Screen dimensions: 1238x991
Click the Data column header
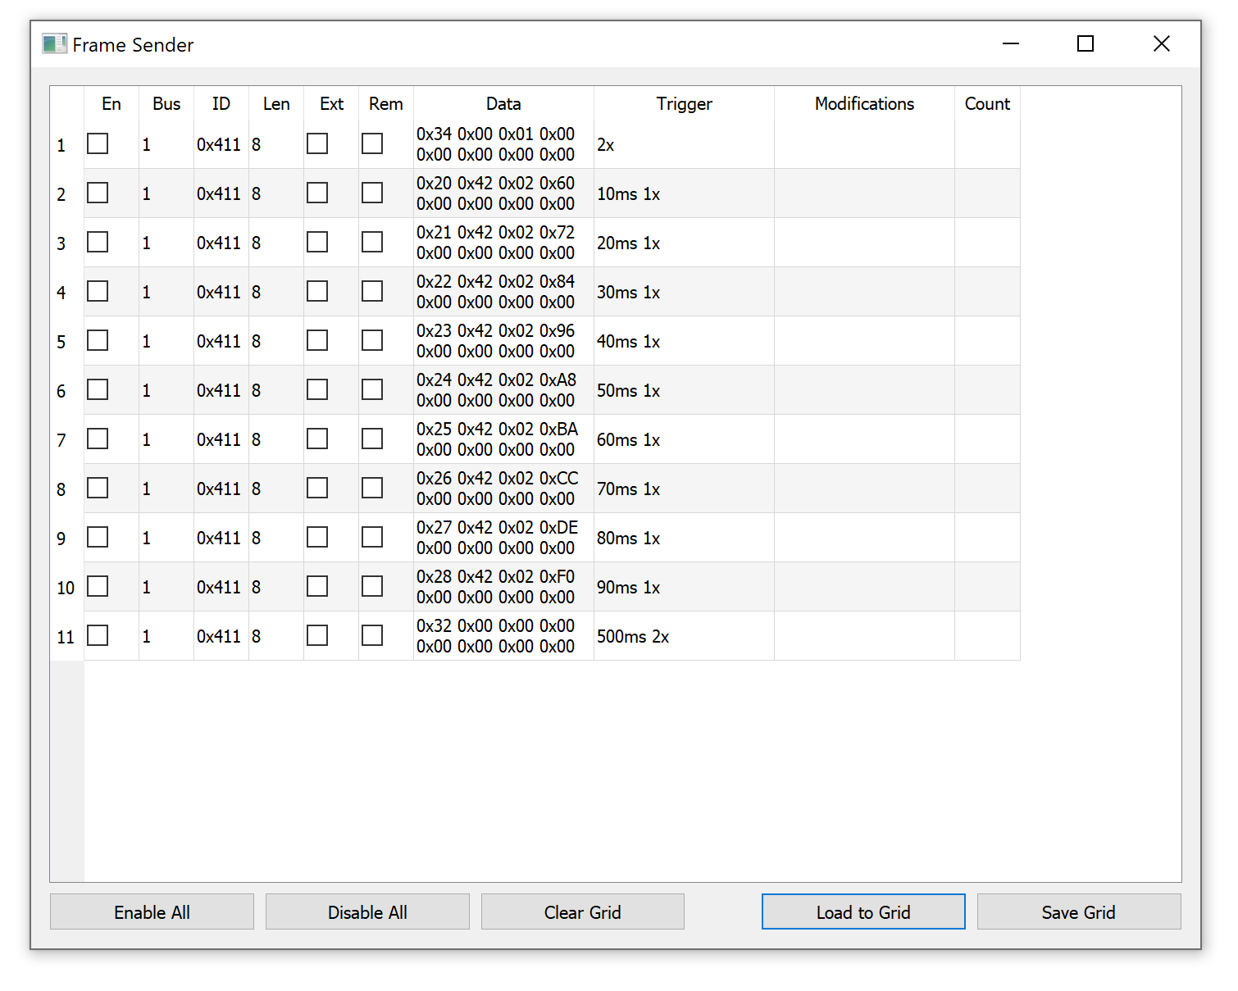503,104
